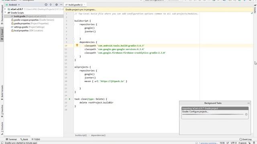The width and height of the screenshot is (257, 144).
Task: Click the buildscript{} breadcrumb
Action: click(81, 135)
